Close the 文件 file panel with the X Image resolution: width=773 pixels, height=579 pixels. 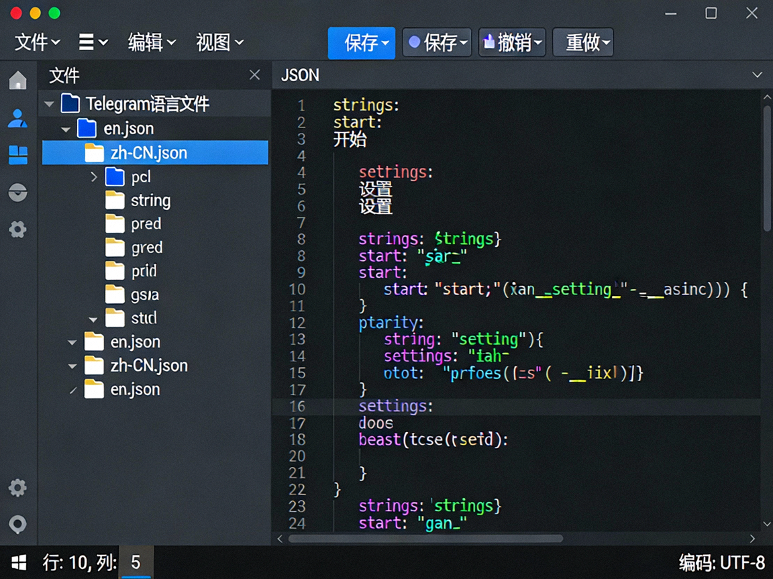pyautogui.click(x=254, y=76)
